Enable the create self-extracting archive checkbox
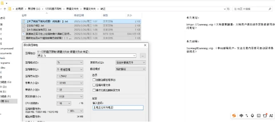Image resolution: width=275 pixels, height=122 pixels. coord(94,80)
